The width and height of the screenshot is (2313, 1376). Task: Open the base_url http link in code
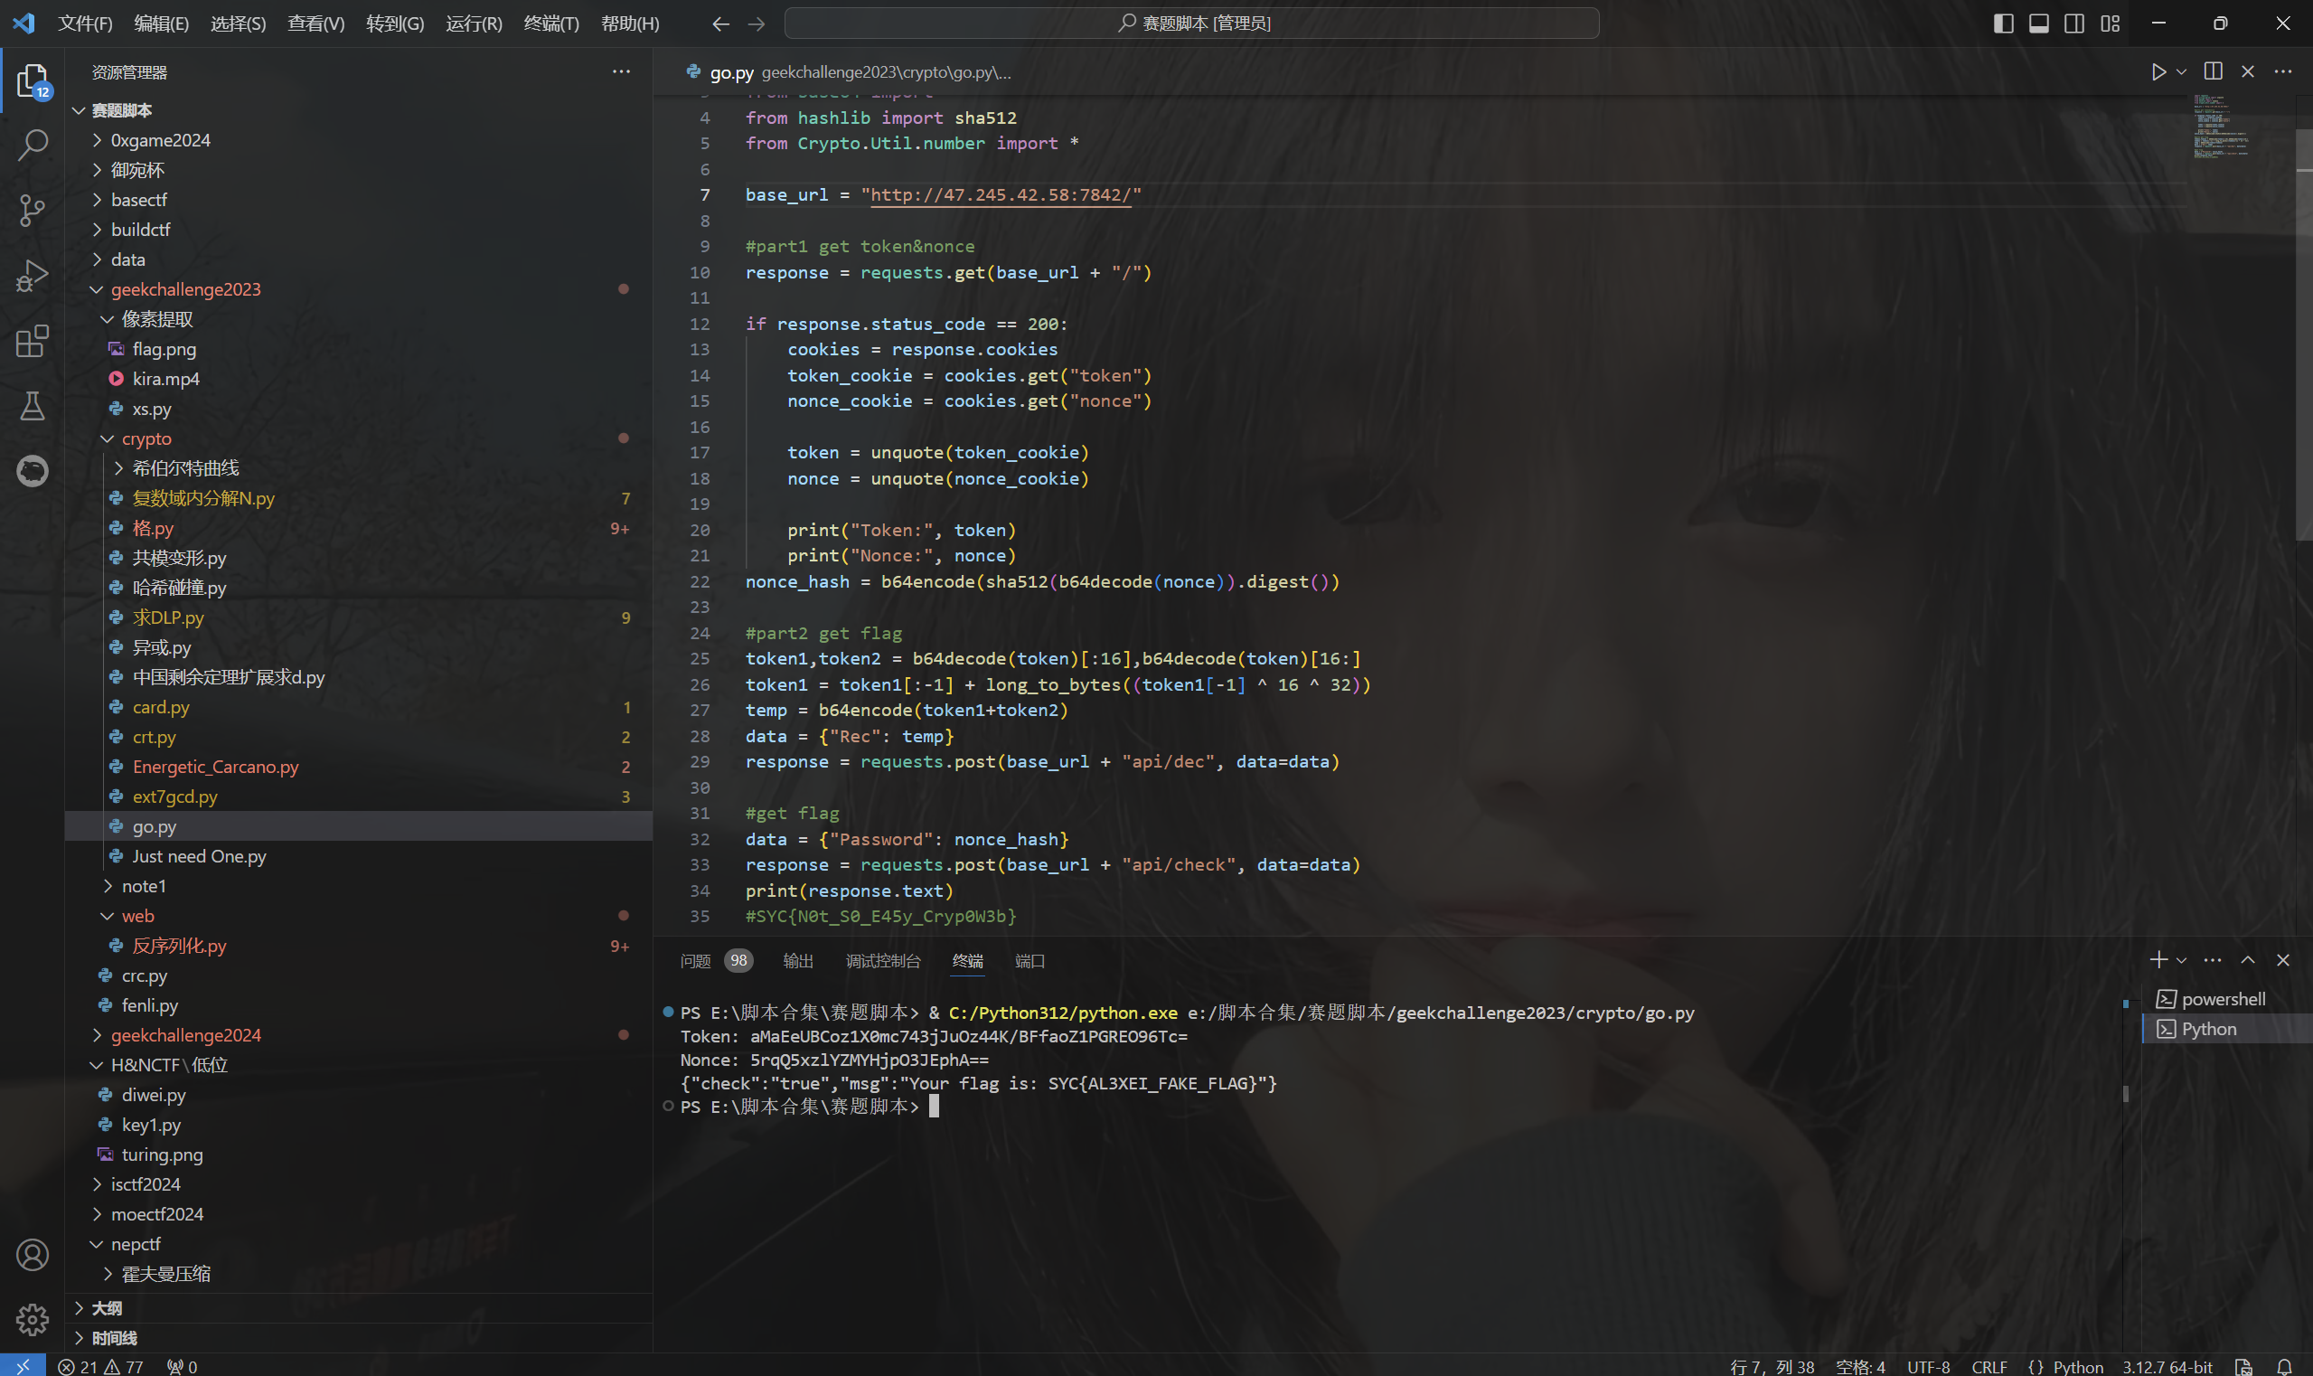click(x=1001, y=194)
